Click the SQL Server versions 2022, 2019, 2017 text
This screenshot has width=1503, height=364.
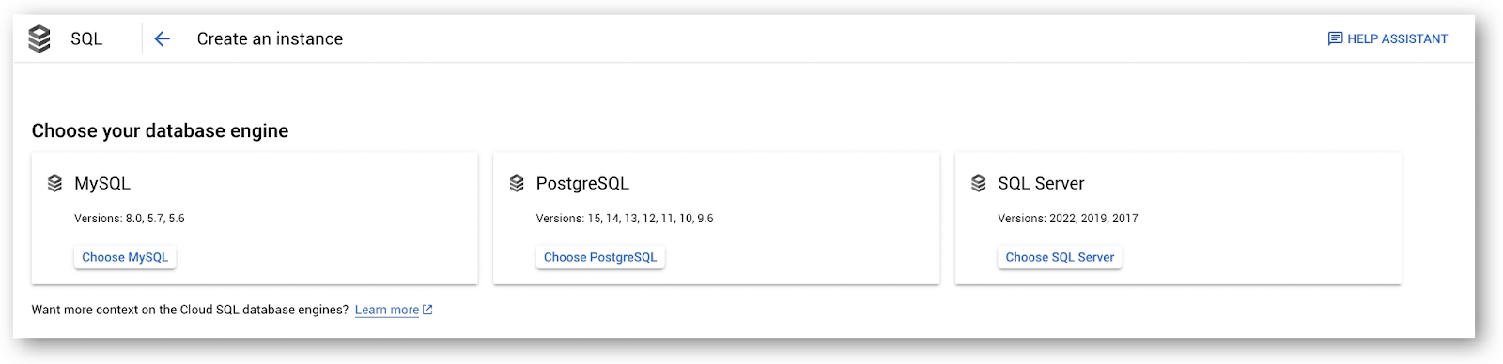(x=1068, y=219)
